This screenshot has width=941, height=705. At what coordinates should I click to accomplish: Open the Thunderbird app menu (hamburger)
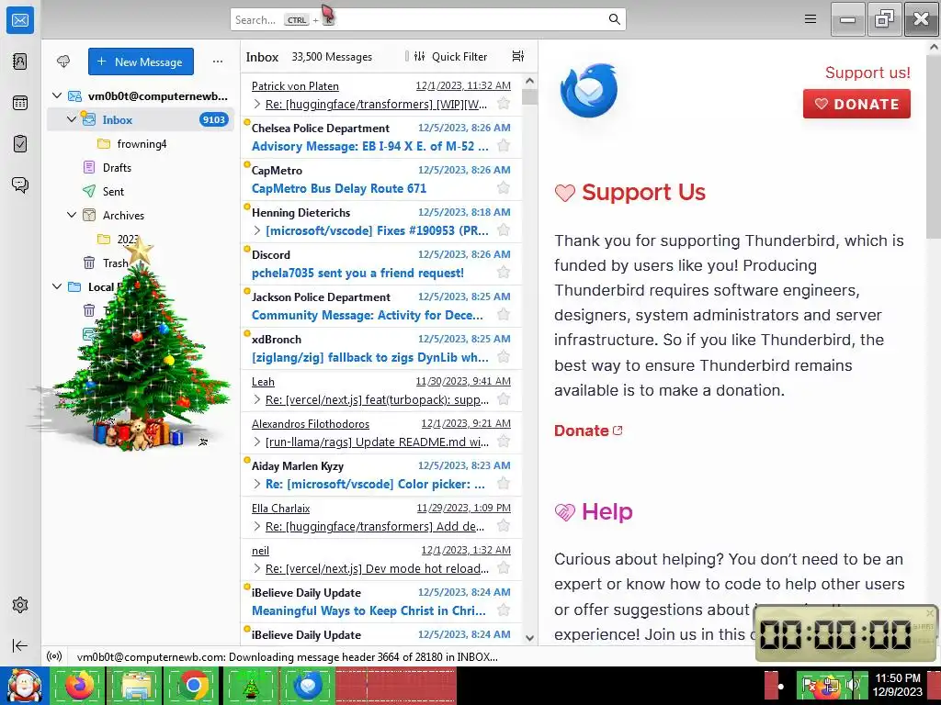point(811,19)
